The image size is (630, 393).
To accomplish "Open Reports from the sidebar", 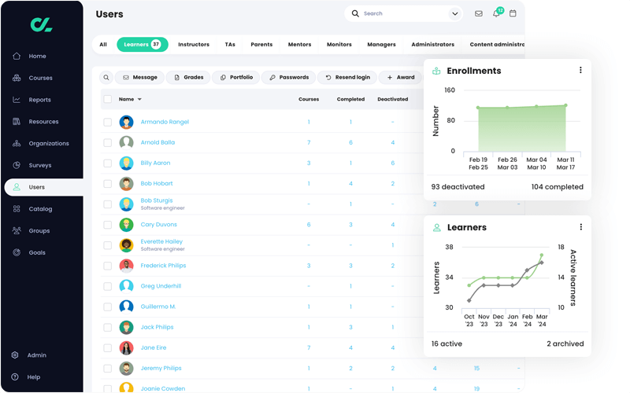I will point(39,100).
